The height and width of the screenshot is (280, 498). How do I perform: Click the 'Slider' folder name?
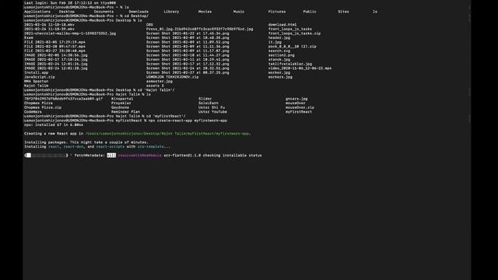click(x=205, y=99)
